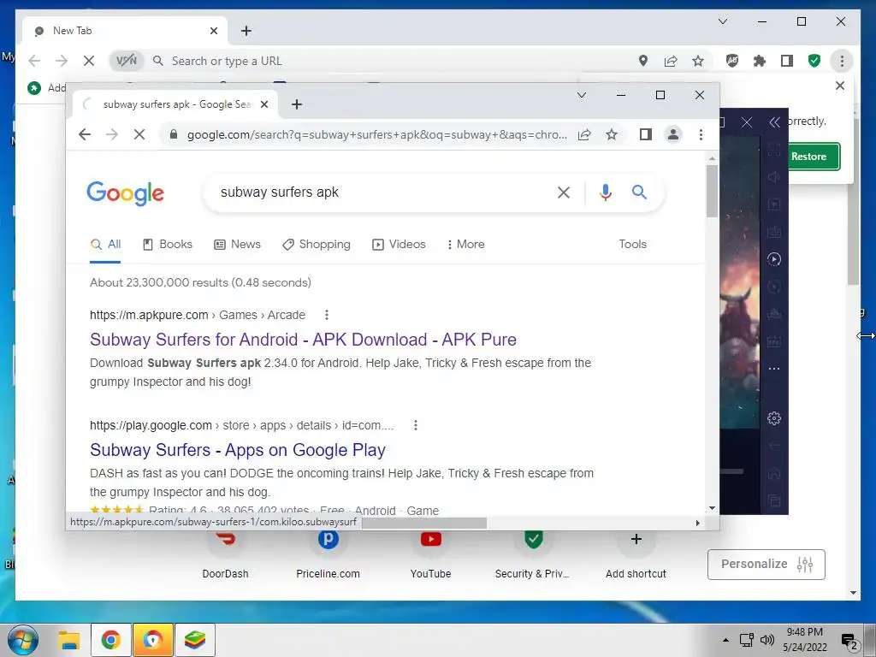Select the 'subway surfers apk' browser tab
876x657 pixels.
tap(175, 104)
